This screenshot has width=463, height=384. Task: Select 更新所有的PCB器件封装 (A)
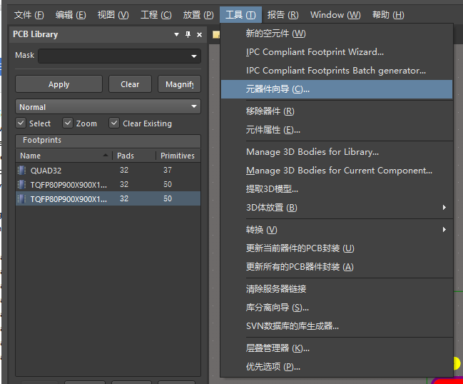337,267
